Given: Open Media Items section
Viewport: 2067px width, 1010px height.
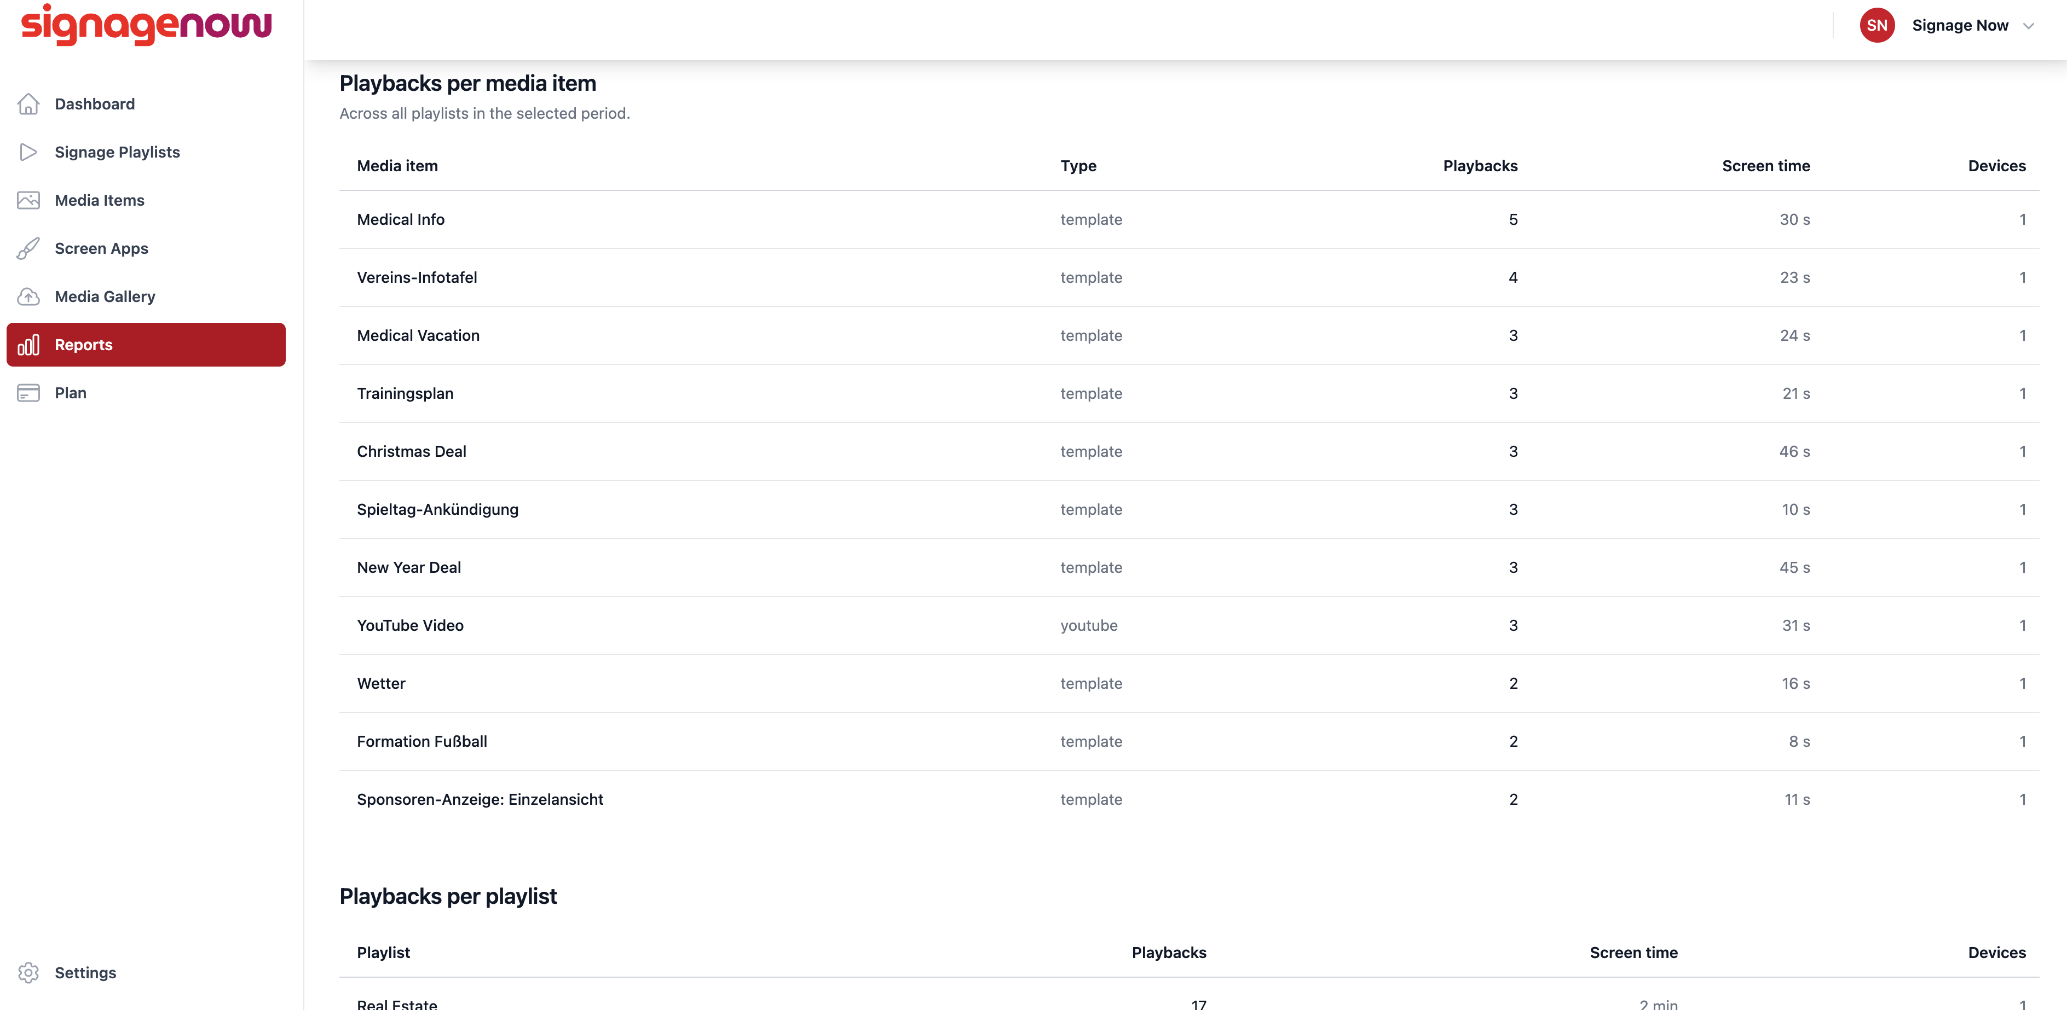Looking at the screenshot, I should point(146,201).
